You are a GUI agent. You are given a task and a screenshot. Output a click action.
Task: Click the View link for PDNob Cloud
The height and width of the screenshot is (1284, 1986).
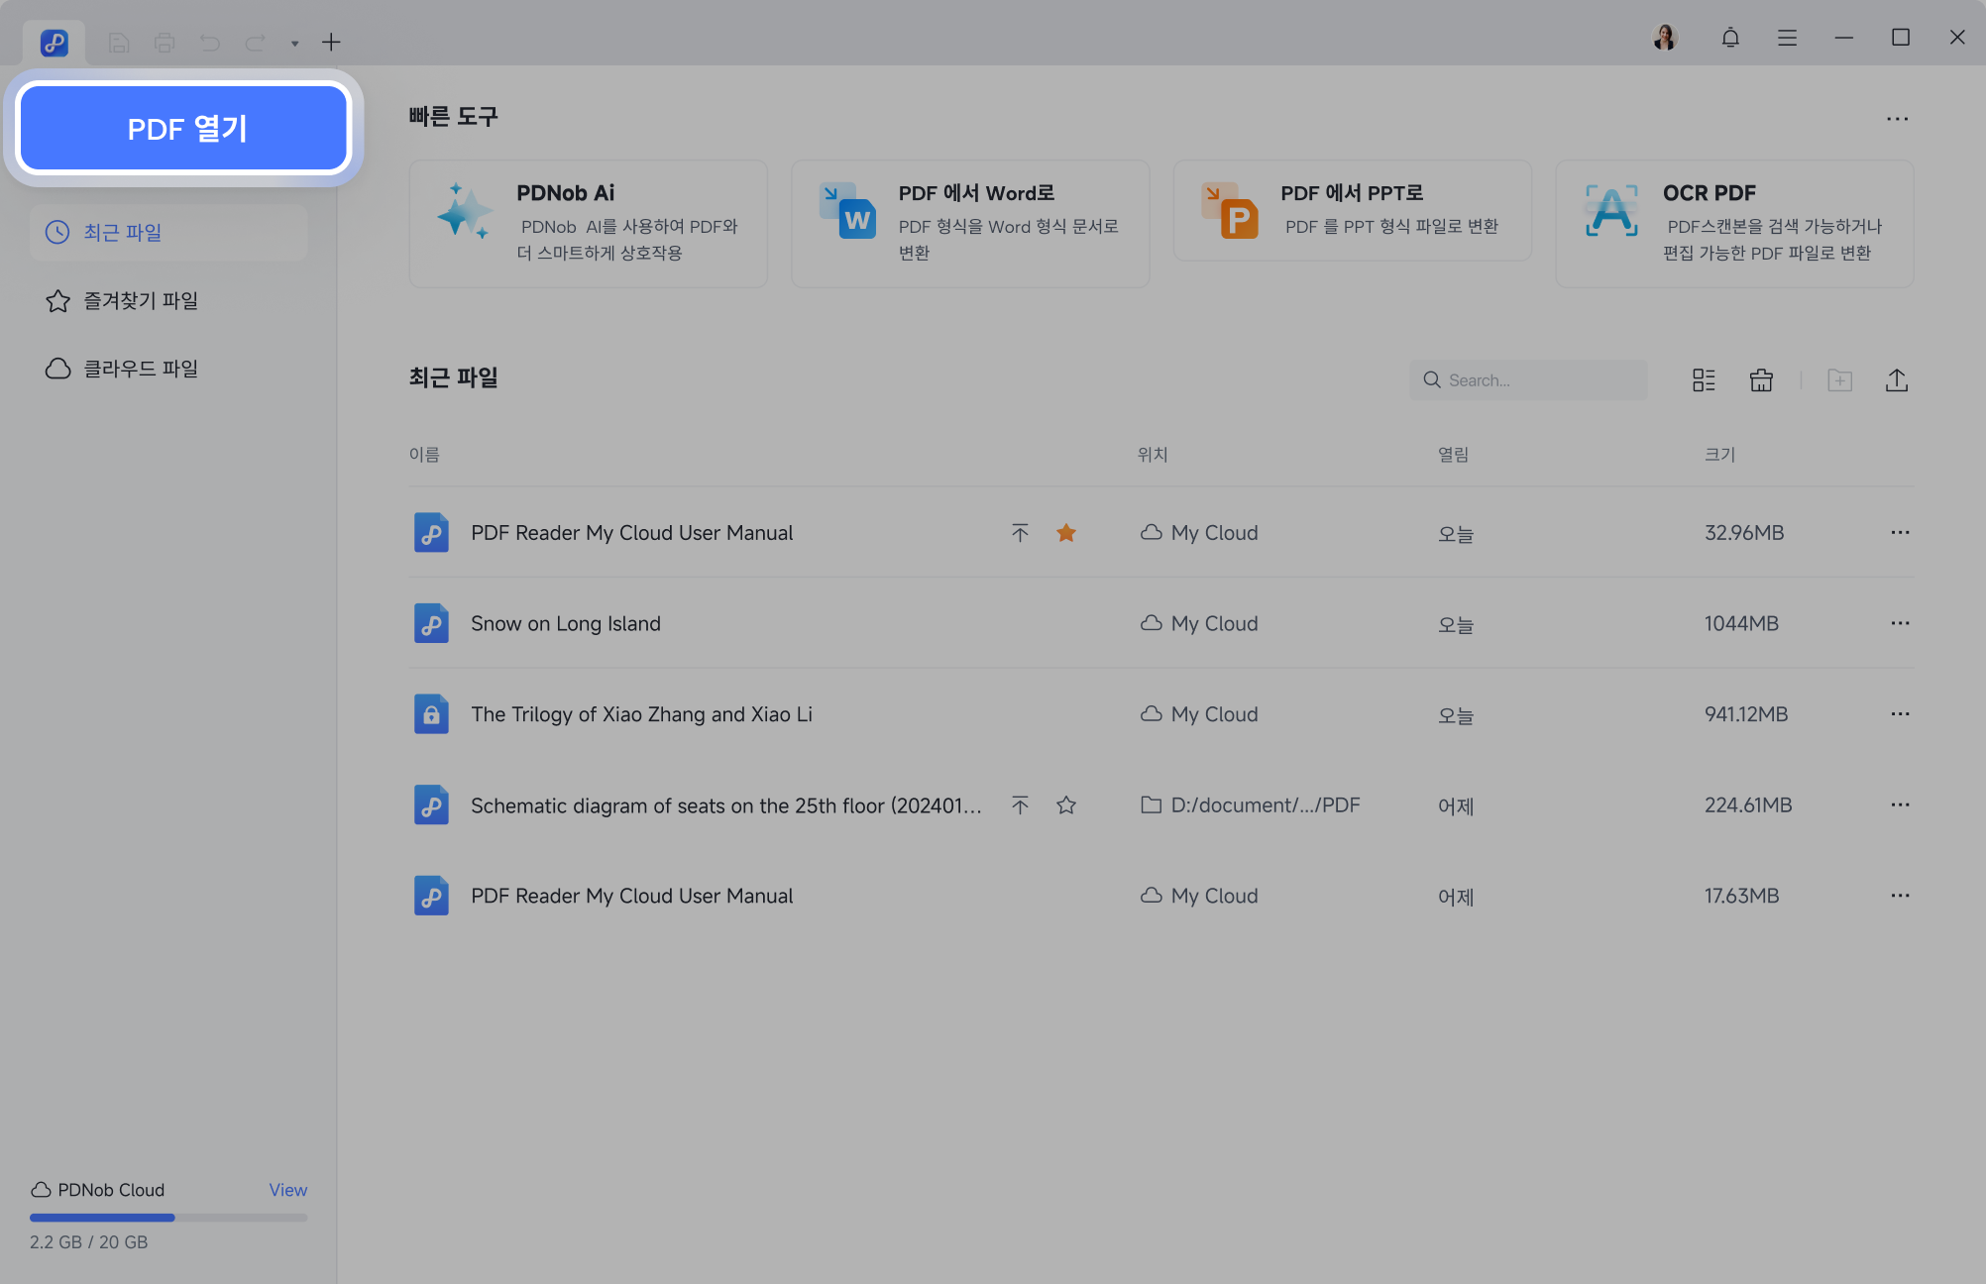click(288, 1190)
